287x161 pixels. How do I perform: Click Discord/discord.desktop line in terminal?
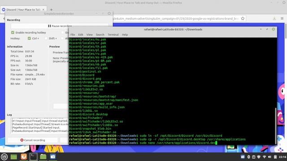(88, 114)
